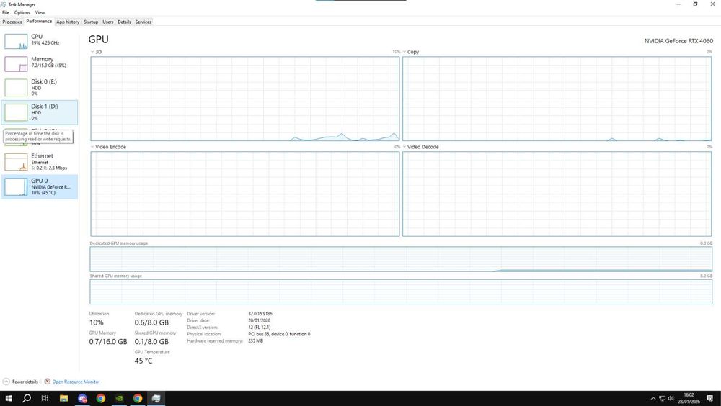Click the Fewer details button
721x406 pixels.
[21, 382]
